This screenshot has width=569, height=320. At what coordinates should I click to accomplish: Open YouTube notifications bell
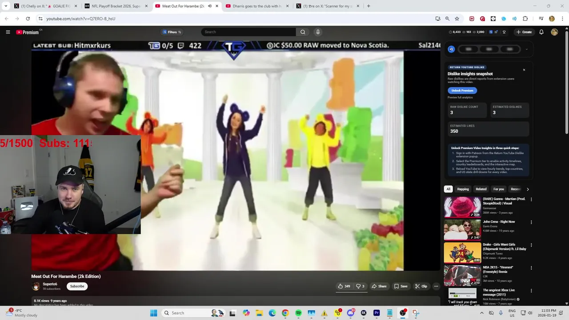tap(541, 32)
